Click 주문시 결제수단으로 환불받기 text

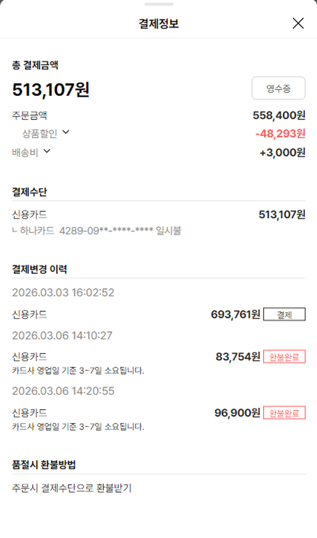[x=72, y=488]
